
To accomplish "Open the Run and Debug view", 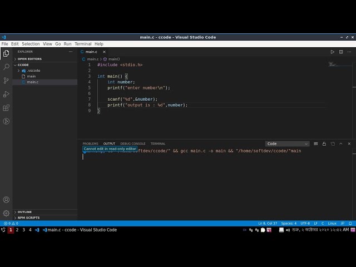I will [6, 94].
